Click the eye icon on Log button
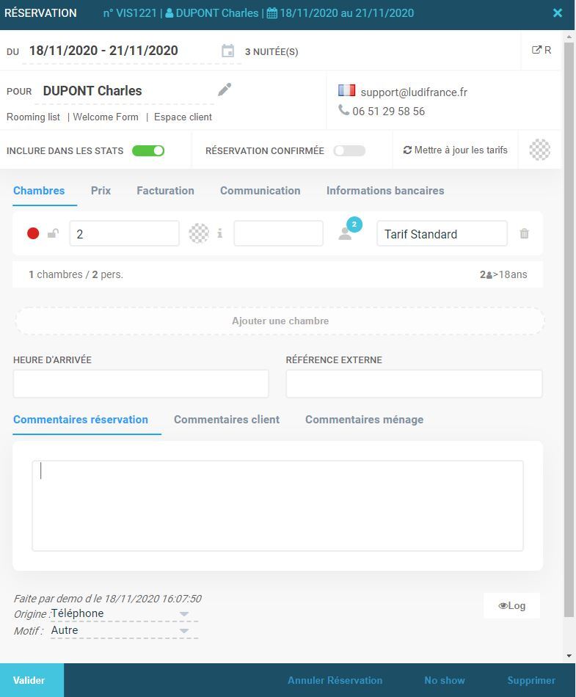 click(503, 605)
